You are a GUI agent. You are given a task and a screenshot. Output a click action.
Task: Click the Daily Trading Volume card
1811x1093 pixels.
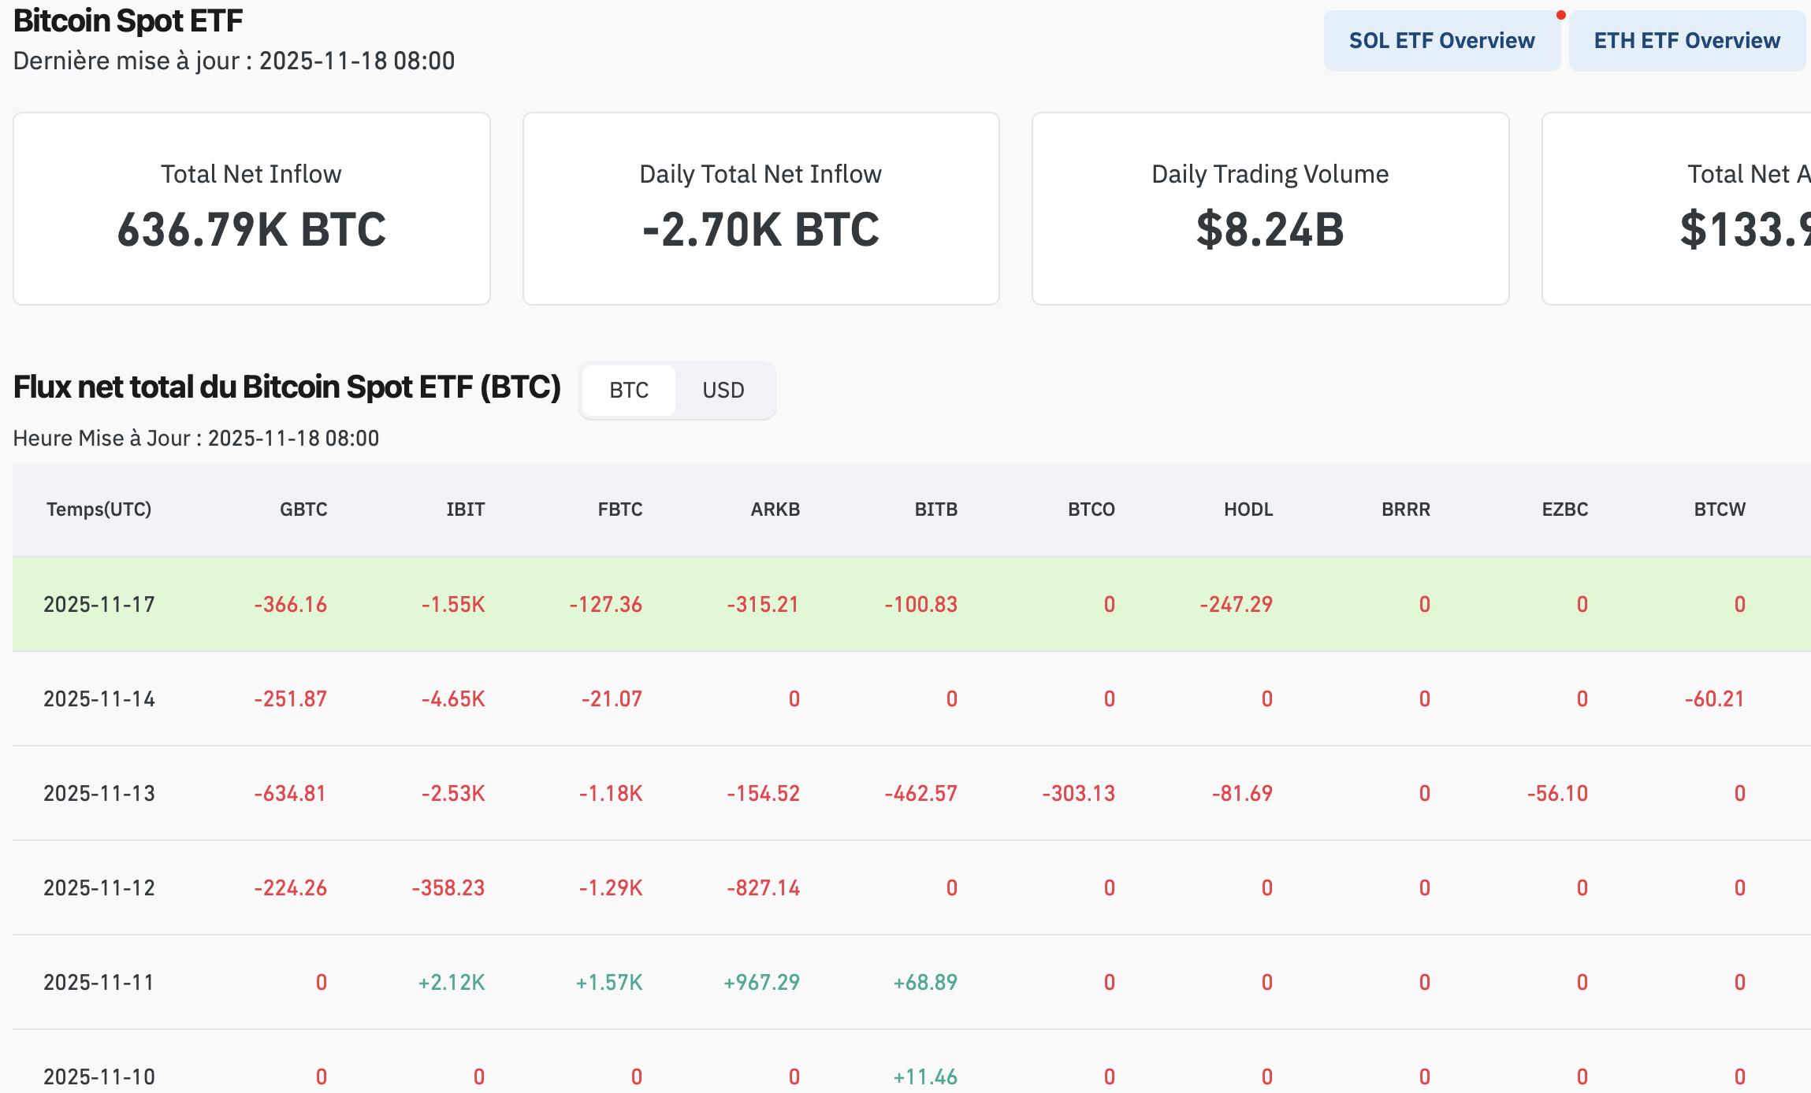[x=1270, y=209]
